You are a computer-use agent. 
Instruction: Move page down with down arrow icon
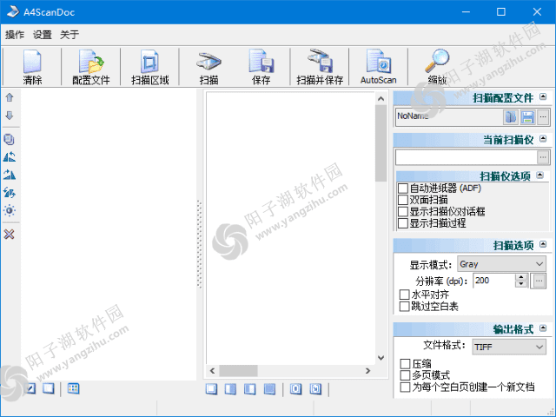(x=10, y=116)
